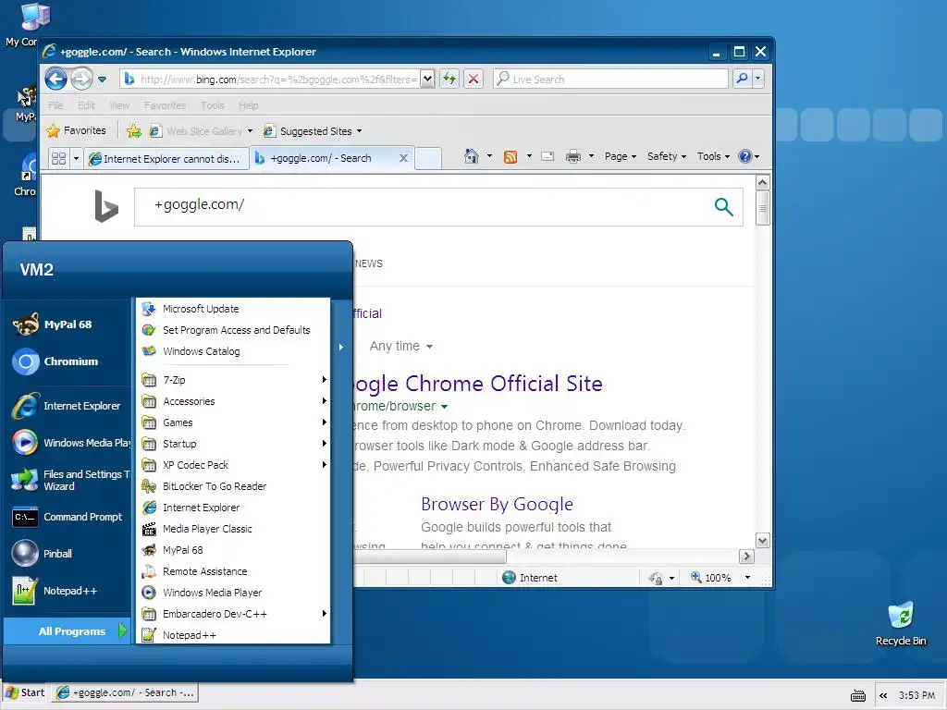Click the Favorites menu in IE menu bar
This screenshot has width=947, height=710.
pos(165,105)
